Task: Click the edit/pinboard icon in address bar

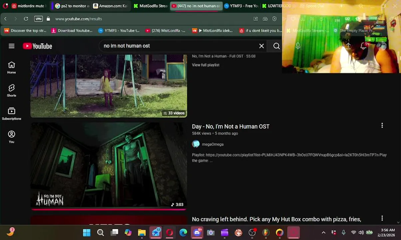Action: tap(256, 19)
